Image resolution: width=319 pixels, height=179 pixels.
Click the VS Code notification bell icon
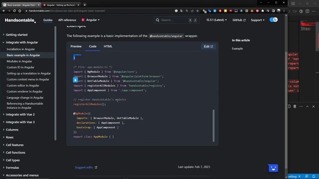[x=314, y=177]
